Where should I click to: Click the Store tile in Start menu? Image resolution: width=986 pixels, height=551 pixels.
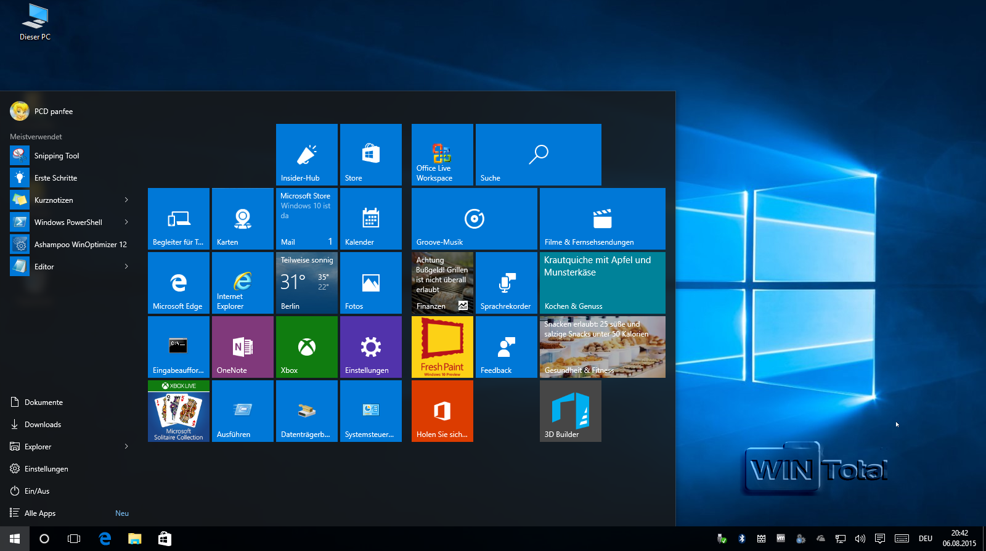click(x=370, y=154)
